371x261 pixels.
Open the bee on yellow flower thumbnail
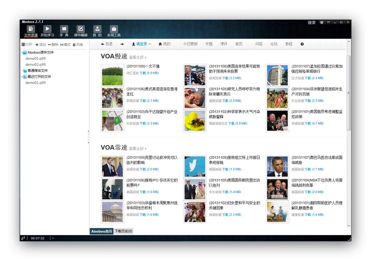195,120
